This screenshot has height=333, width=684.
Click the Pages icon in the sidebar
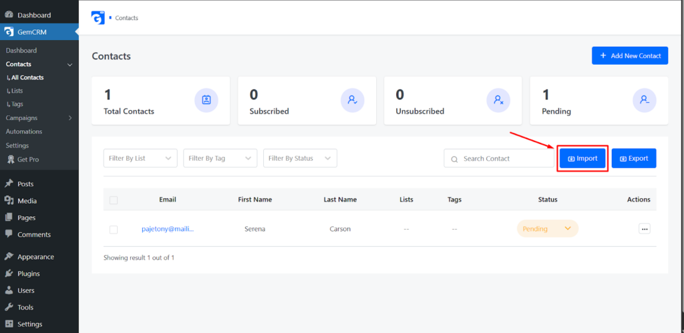pyautogui.click(x=9, y=218)
